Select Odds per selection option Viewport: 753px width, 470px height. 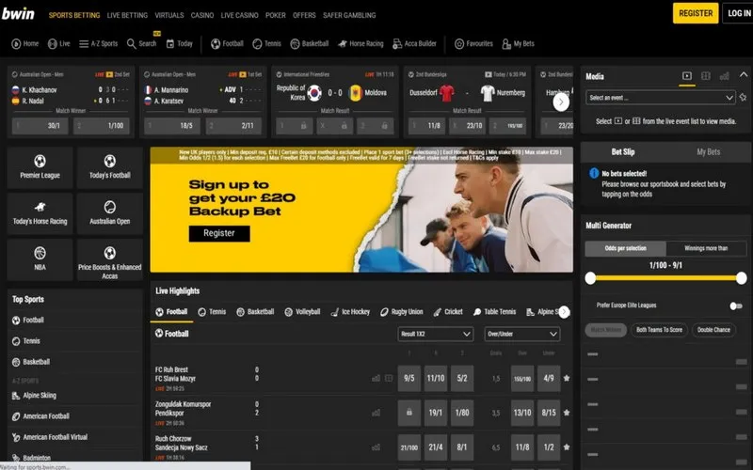tap(625, 248)
